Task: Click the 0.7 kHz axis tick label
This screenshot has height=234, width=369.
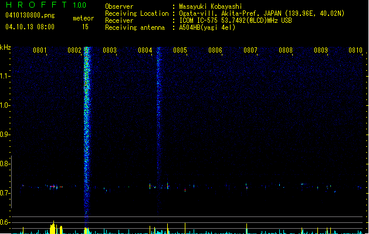Action: click(x=5, y=193)
